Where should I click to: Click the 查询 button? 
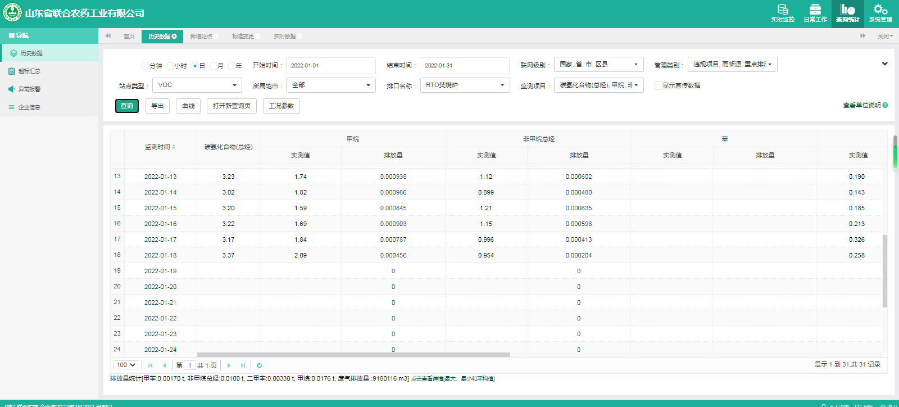tap(127, 106)
